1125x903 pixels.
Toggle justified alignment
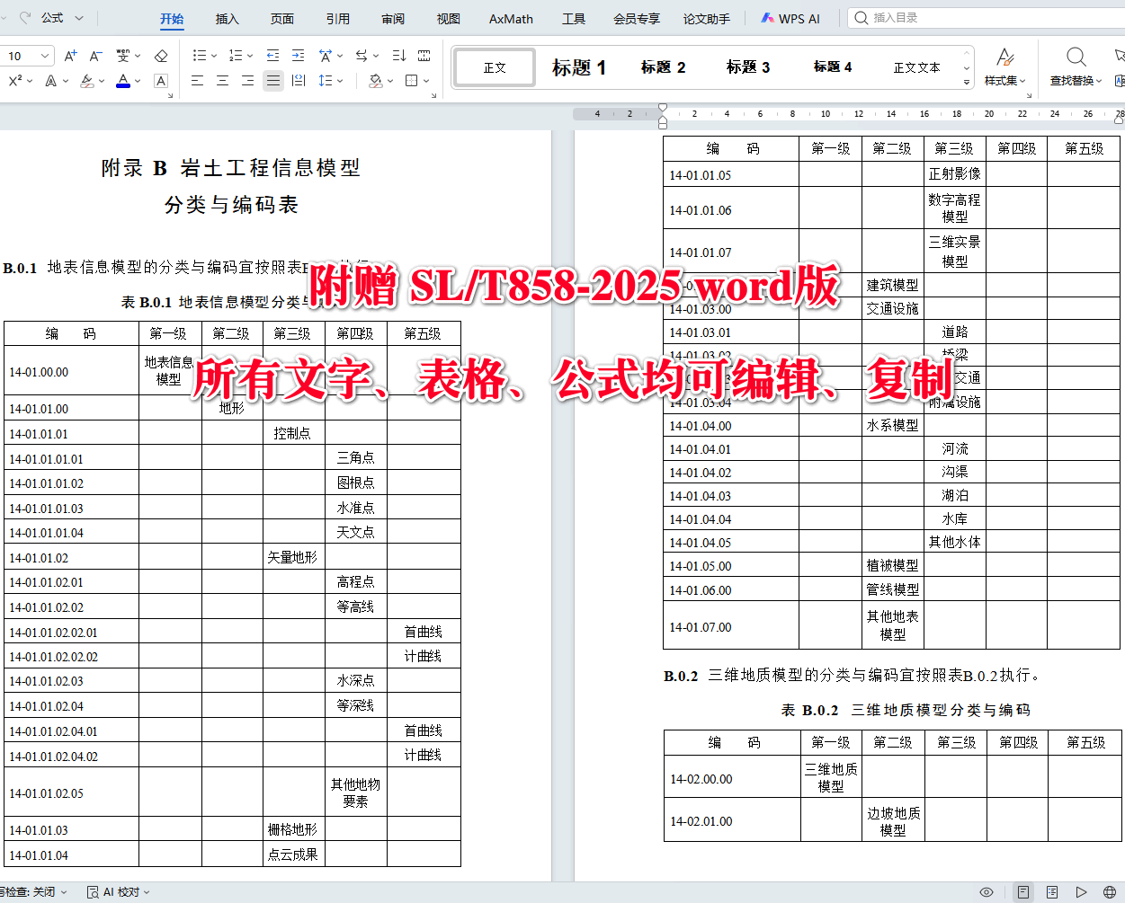[x=273, y=81]
